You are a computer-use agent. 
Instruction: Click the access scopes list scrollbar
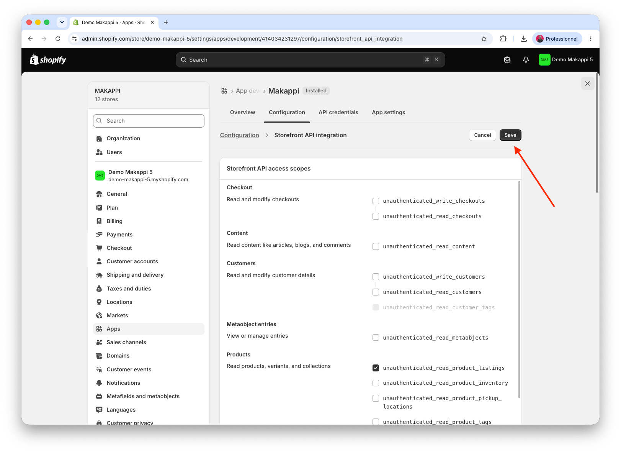pos(519,289)
